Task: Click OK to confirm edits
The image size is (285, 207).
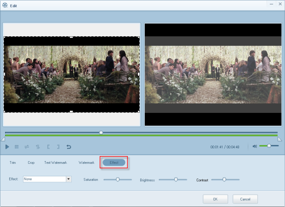Action: [215, 199]
